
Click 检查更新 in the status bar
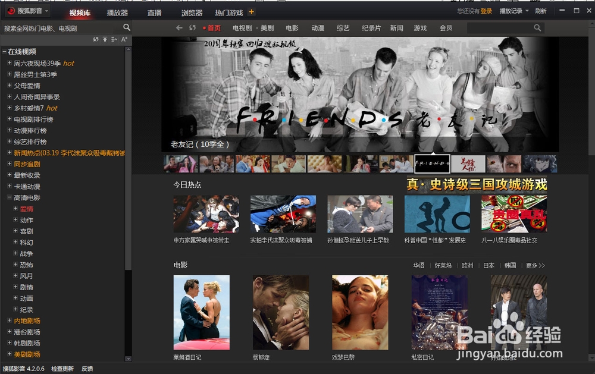tap(62, 369)
